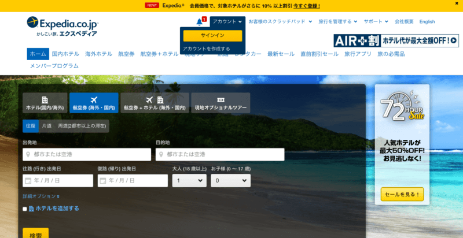Select 周遊 multi-city option
Image resolution: width=463 pixels, height=238 pixels.
(x=82, y=126)
